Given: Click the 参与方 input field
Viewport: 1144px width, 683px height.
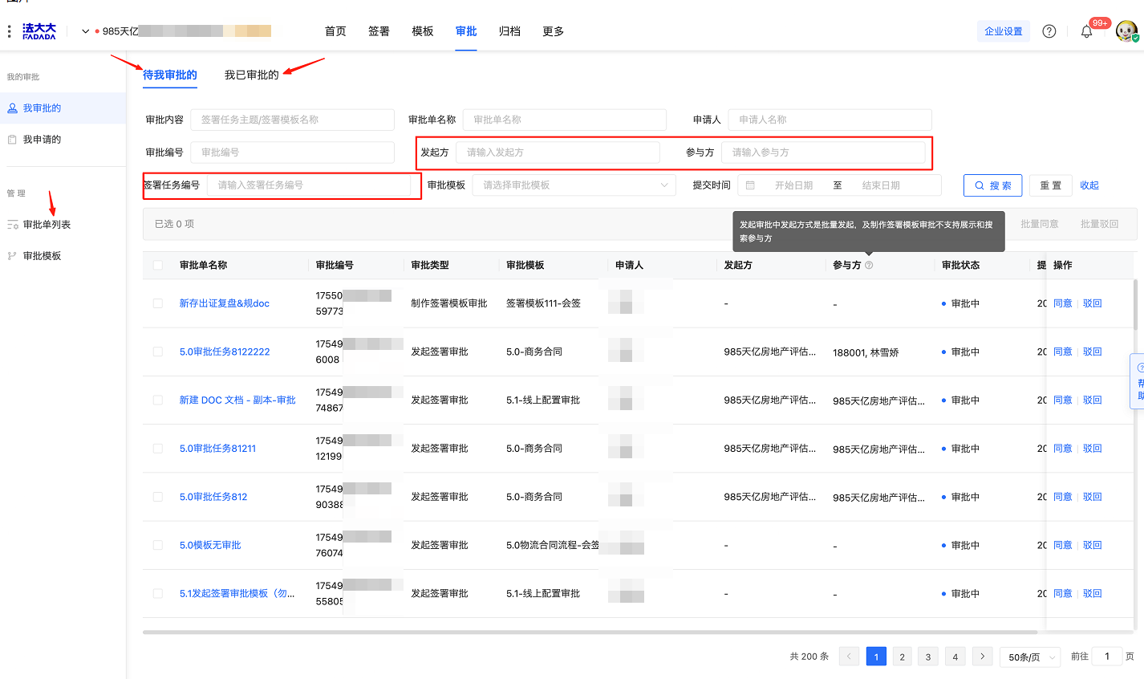Looking at the screenshot, I should (823, 152).
